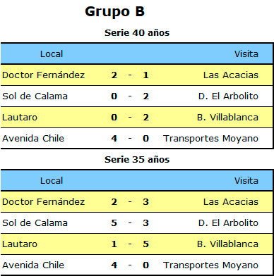Select Lautaro in Serie 35 table

[20, 244]
